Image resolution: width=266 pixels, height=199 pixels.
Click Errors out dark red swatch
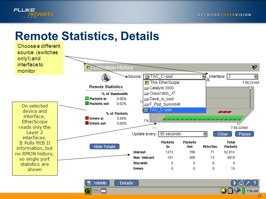(87, 123)
